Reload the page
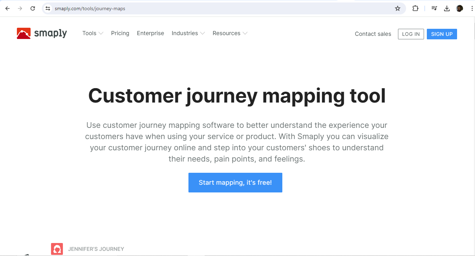This screenshot has height=256, width=475. coord(32,8)
